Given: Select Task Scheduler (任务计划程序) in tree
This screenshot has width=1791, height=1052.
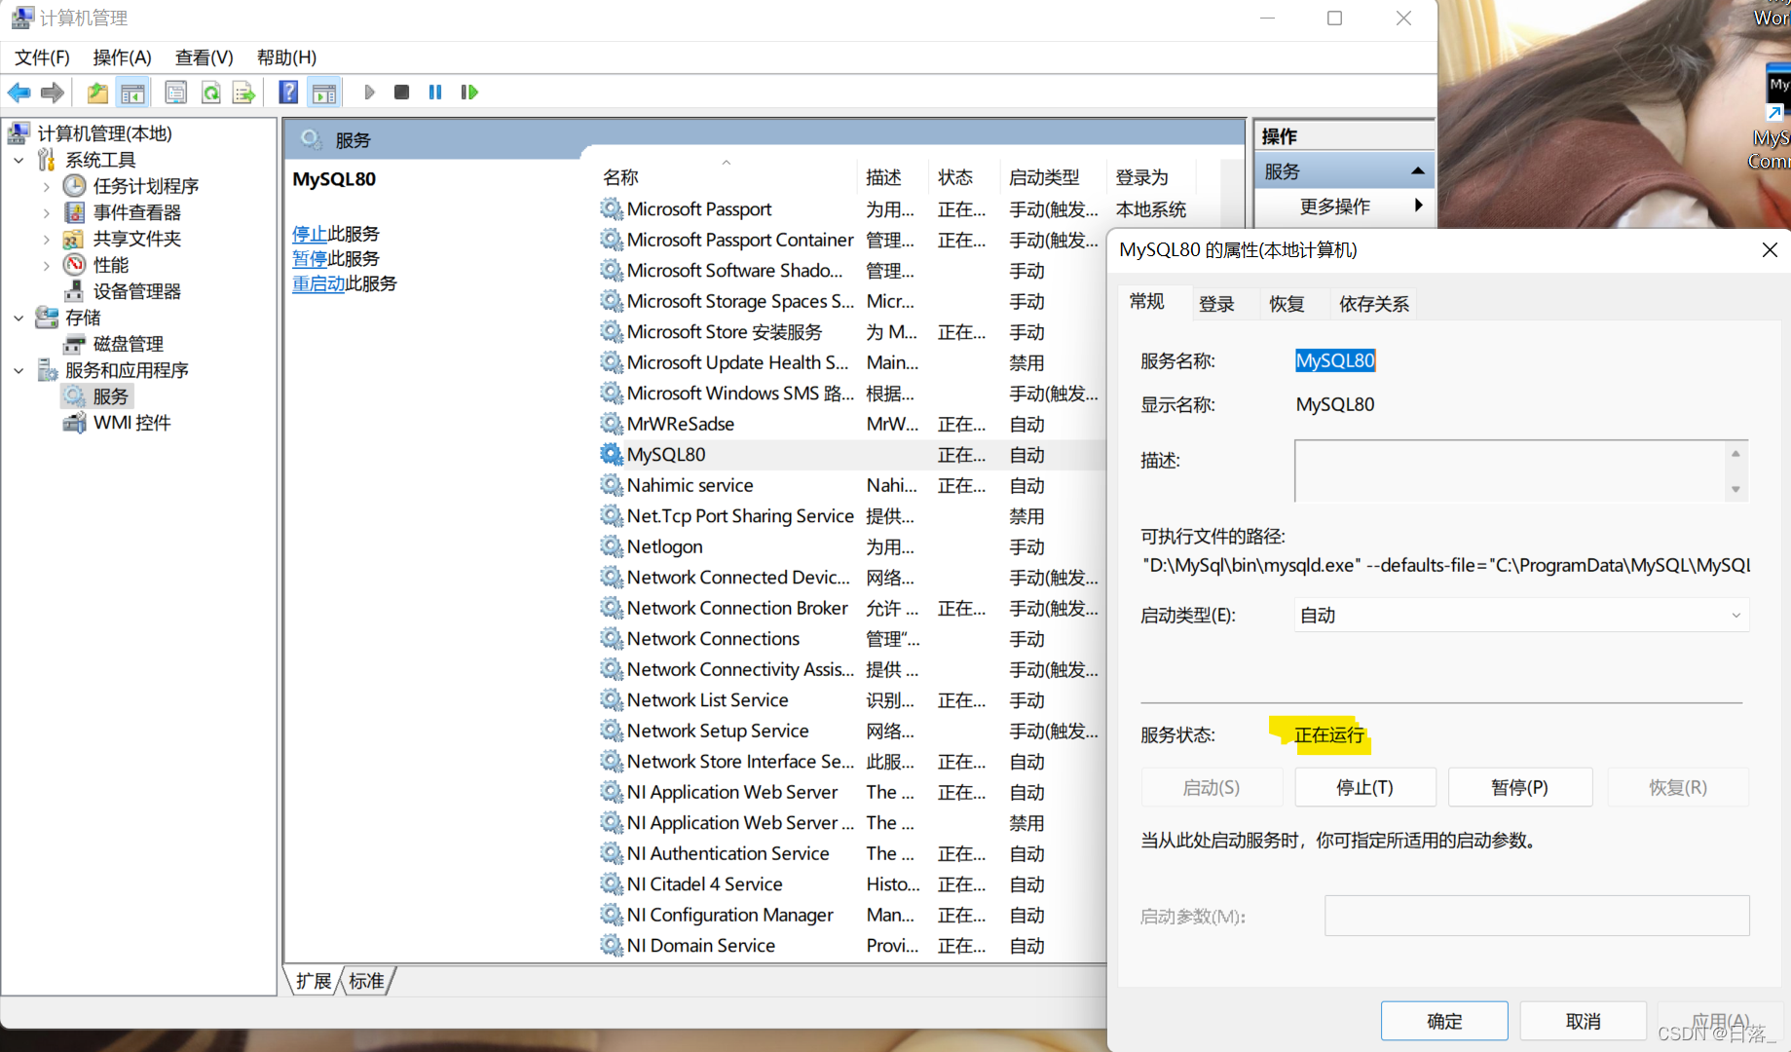Looking at the screenshot, I should (x=145, y=186).
